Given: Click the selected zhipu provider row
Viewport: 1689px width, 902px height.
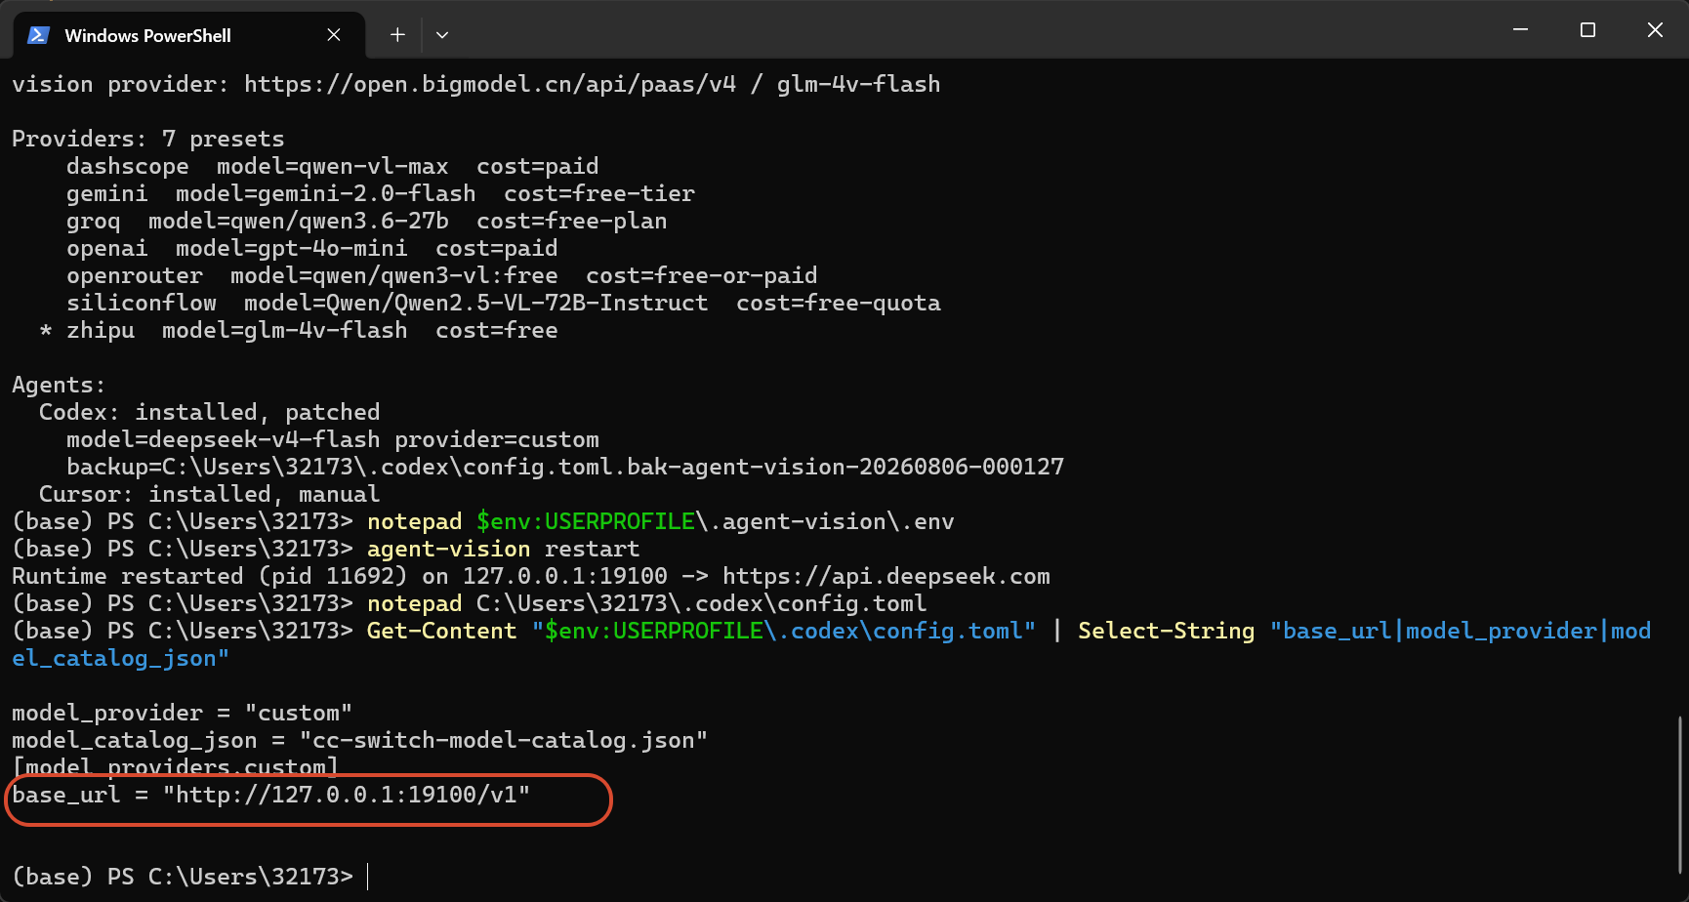Looking at the screenshot, I should (x=299, y=331).
